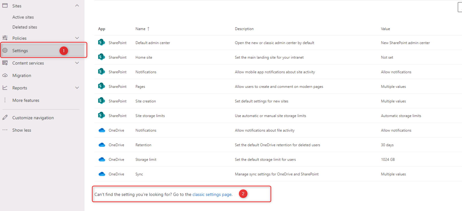Image resolution: width=462 pixels, height=211 pixels.
Task: Open Active sites in navigation
Action: (x=23, y=17)
